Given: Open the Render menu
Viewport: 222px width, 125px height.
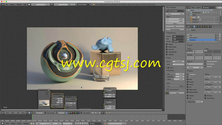Looking at the screenshot, I should click(12, 4).
